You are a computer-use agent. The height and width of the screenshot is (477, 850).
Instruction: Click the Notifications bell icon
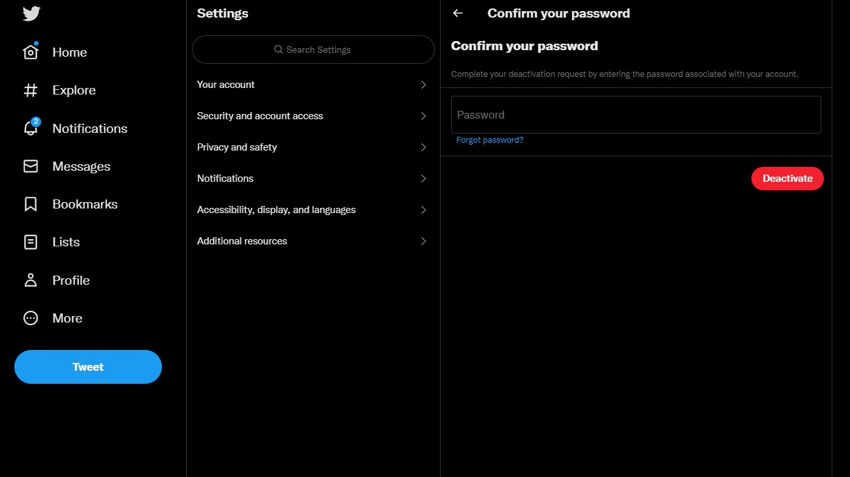31,128
